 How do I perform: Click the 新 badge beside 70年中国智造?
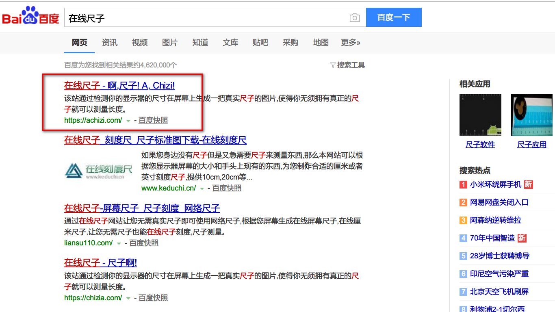[522, 238]
